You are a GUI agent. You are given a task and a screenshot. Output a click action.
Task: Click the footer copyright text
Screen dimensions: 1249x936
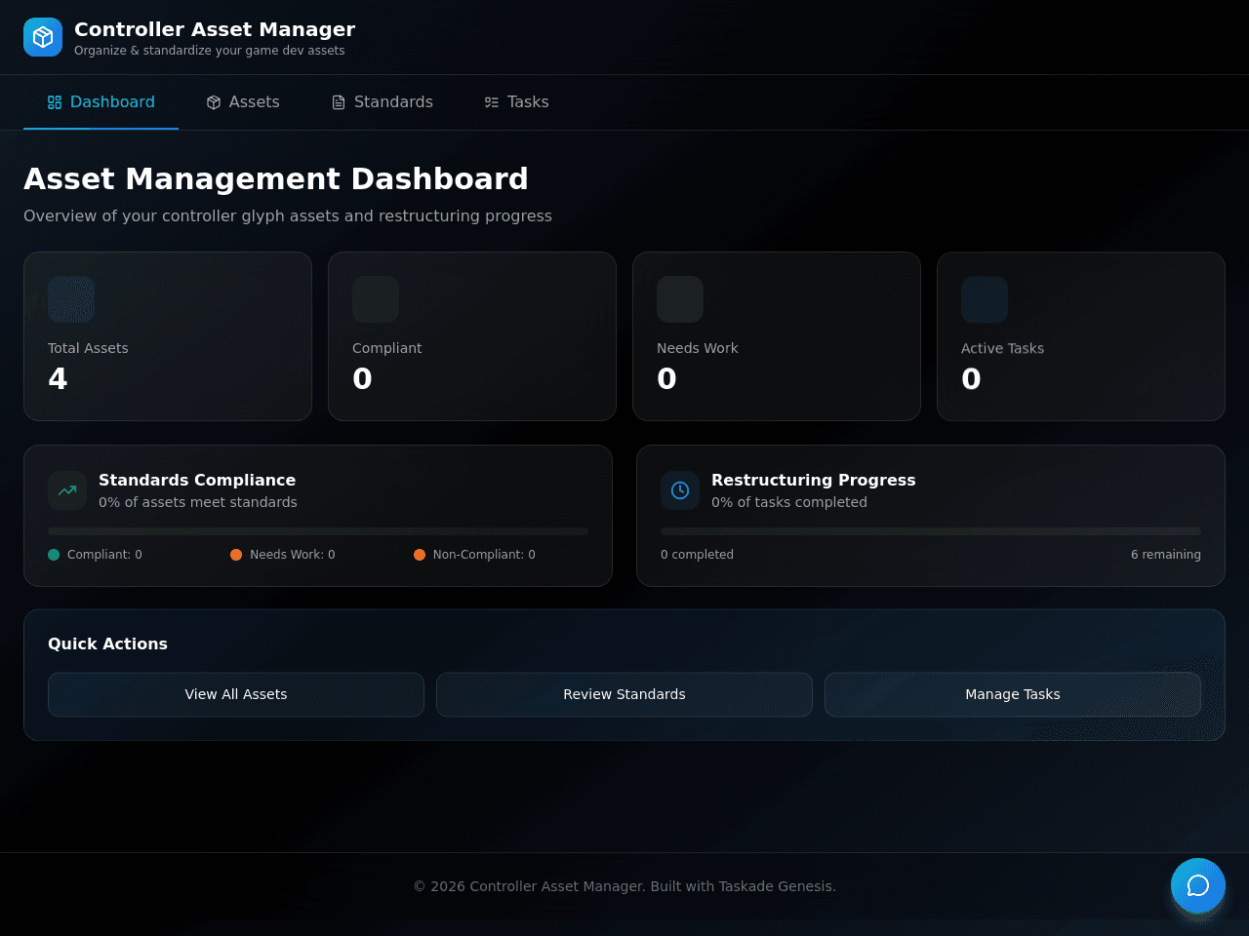624,886
